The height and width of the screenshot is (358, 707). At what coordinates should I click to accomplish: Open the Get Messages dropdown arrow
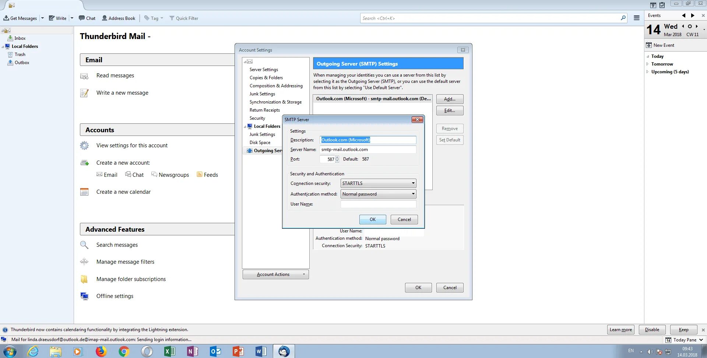click(x=42, y=18)
